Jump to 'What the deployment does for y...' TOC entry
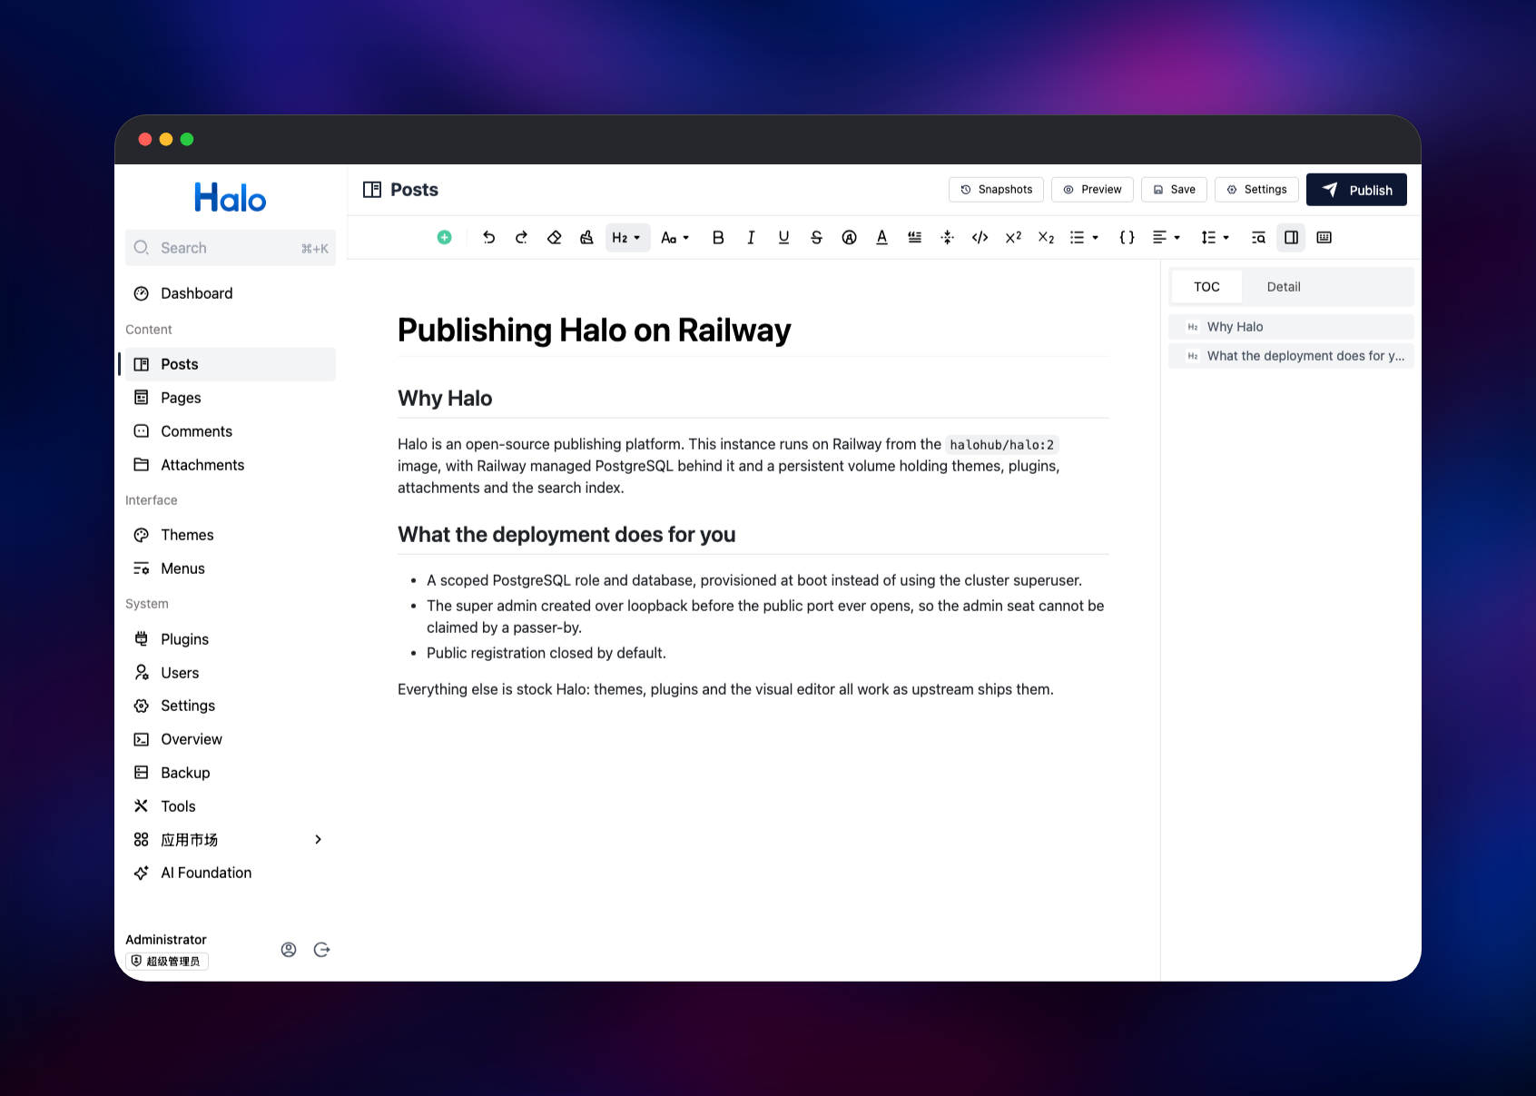 [1291, 356]
